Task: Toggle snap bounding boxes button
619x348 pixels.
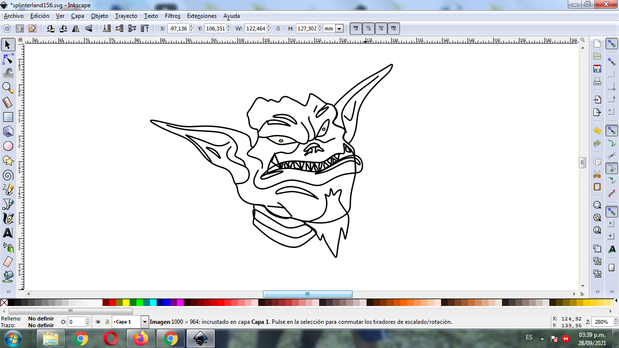Action: click(612, 62)
